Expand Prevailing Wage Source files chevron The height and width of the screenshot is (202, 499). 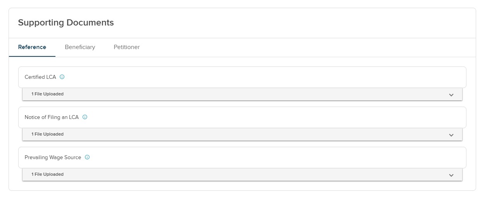click(451, 175)
